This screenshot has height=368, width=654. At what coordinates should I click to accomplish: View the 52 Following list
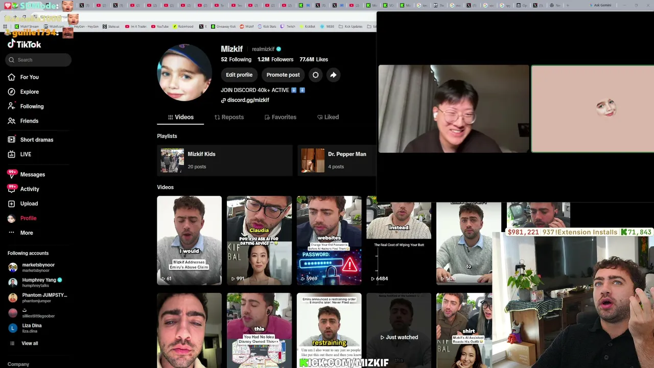(236, 59)
